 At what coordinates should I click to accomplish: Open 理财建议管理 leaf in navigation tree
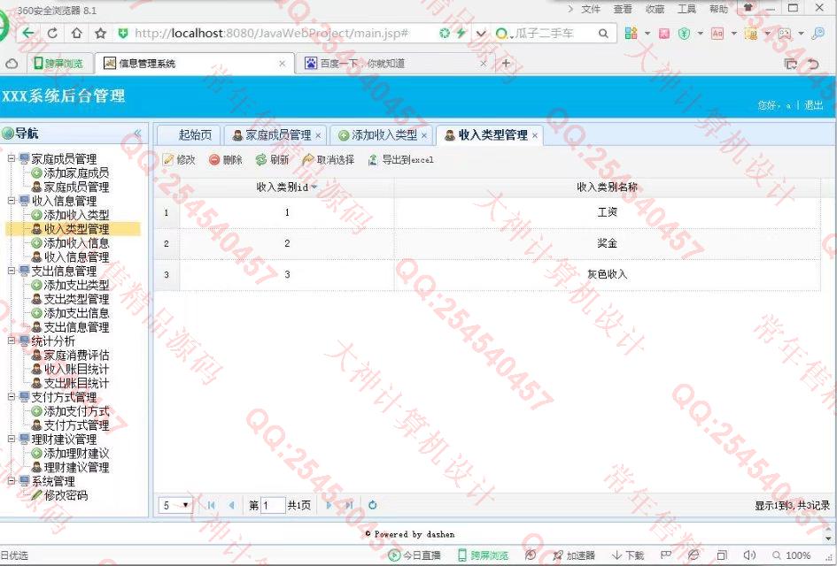tap(76, 468)
